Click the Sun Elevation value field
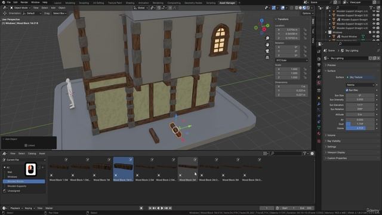The image size is (382, 215). [x=360, y=105]
